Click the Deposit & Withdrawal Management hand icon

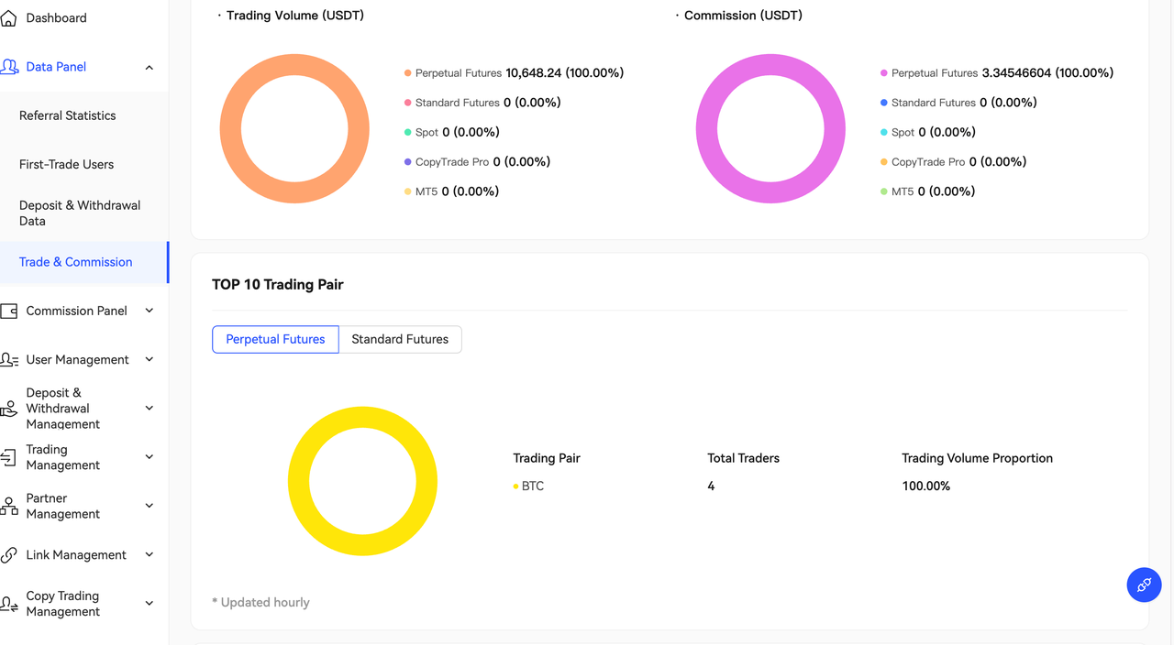point(9,409)
